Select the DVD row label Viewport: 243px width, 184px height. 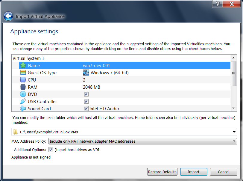point(32,94)
